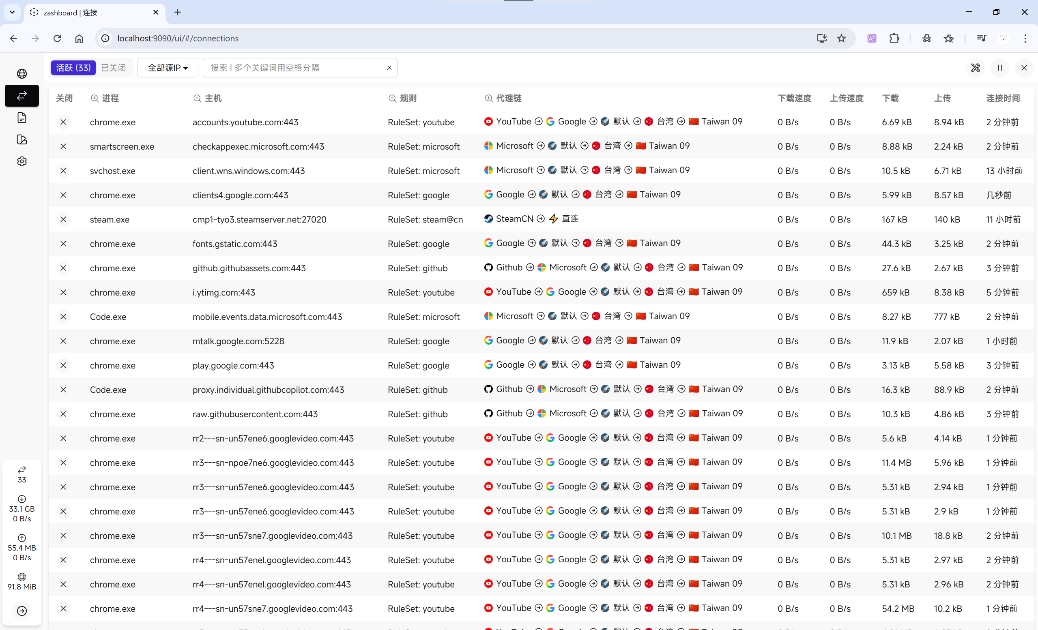Pause connection updates with pause button
Image resolution: width=1038 pixels, height=630 pixels.
point(999,68)
